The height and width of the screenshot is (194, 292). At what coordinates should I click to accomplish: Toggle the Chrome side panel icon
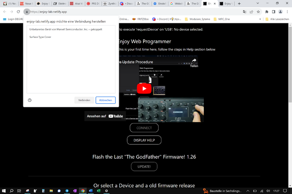point(274,12)
